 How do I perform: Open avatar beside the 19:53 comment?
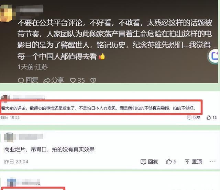pyautogui.click(x=5, y=98)
